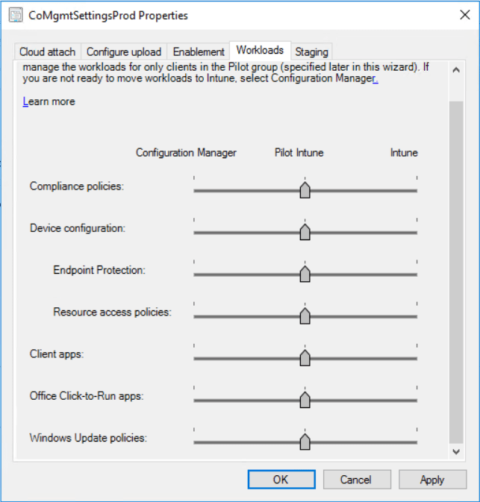The height and width of the screenshot is (502, 480).
Task: Open the Configure upload tab
Action: click(124, 51)
